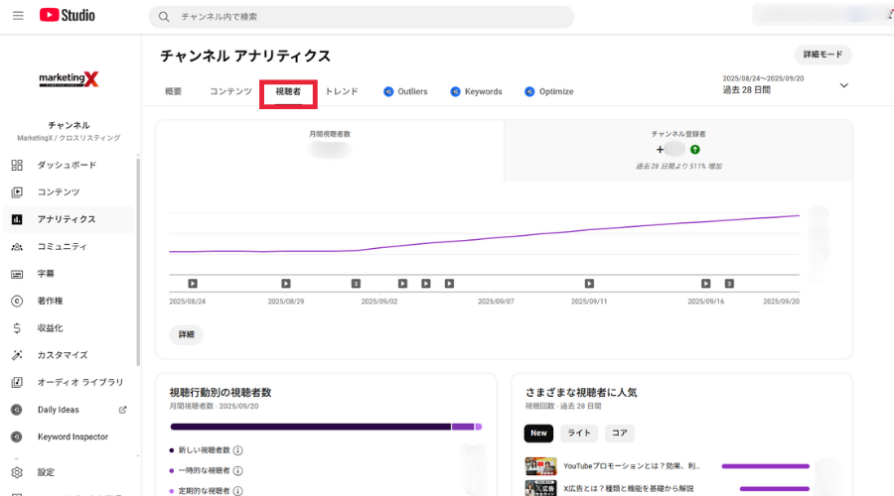Image resolution: width=894 pixels, height=496 pixels.
Task: Click the search field in the top bar
Action: pyautogui.click(x=362, y=17)
